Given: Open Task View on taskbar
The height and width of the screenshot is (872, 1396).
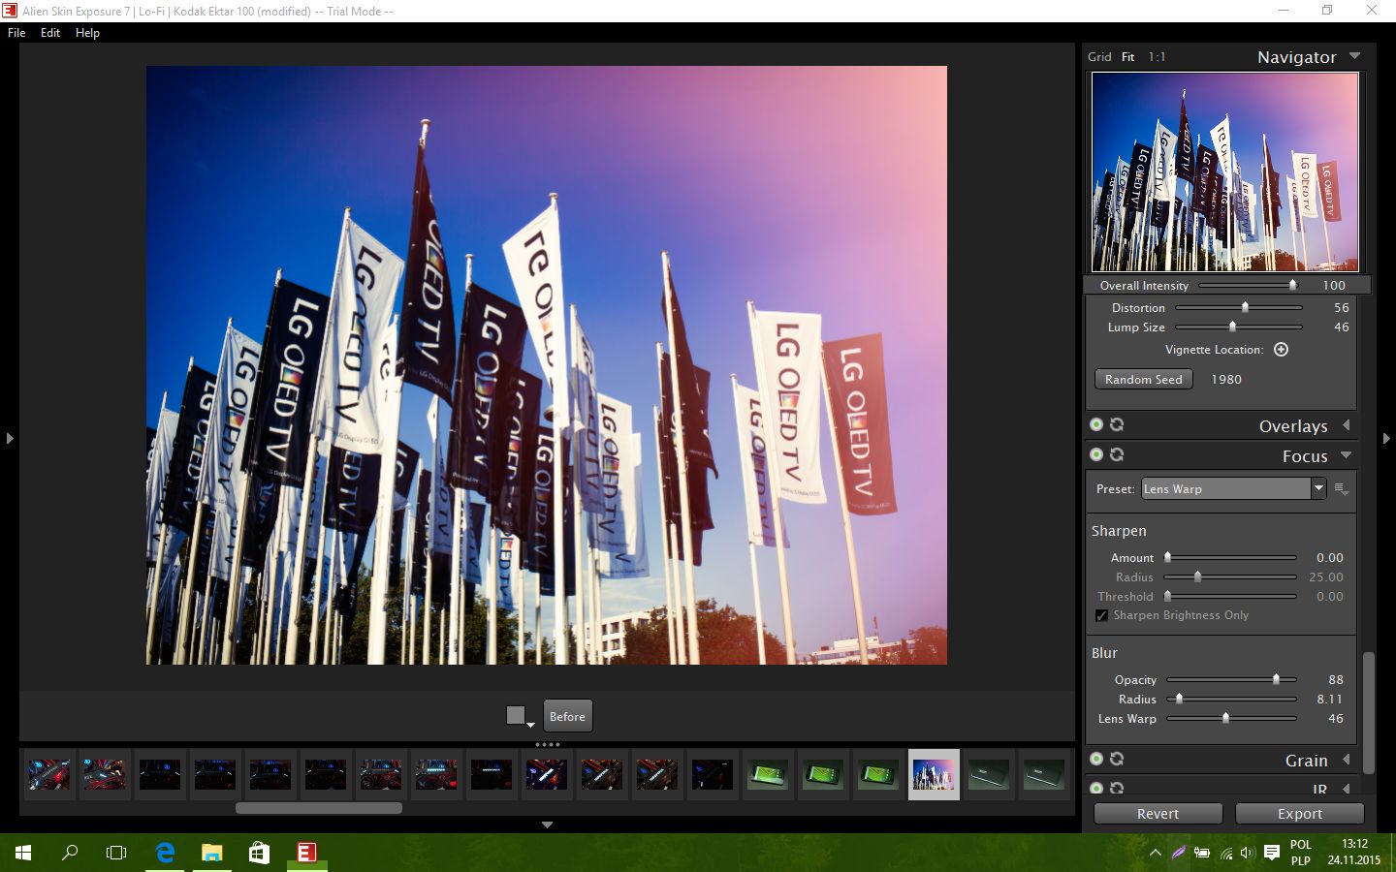Looking at the screenshot, I should (116, 853).
